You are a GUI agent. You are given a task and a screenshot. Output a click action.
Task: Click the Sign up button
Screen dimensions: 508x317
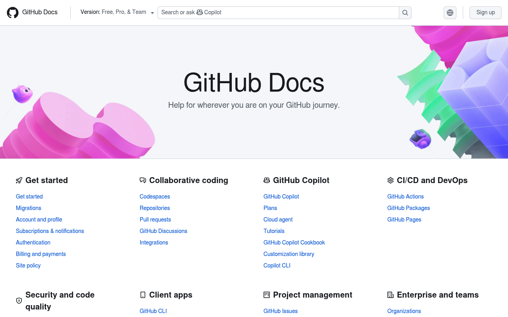pos(485,13)
